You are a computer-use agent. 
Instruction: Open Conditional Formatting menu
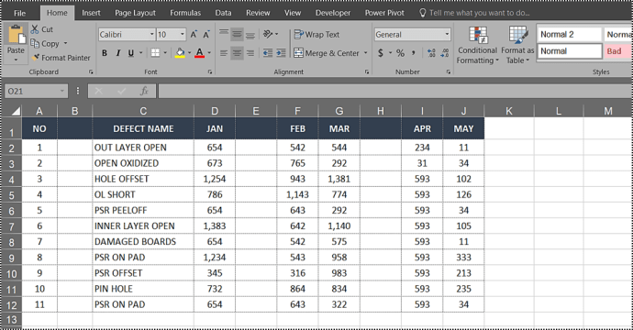tap(478, 45)
